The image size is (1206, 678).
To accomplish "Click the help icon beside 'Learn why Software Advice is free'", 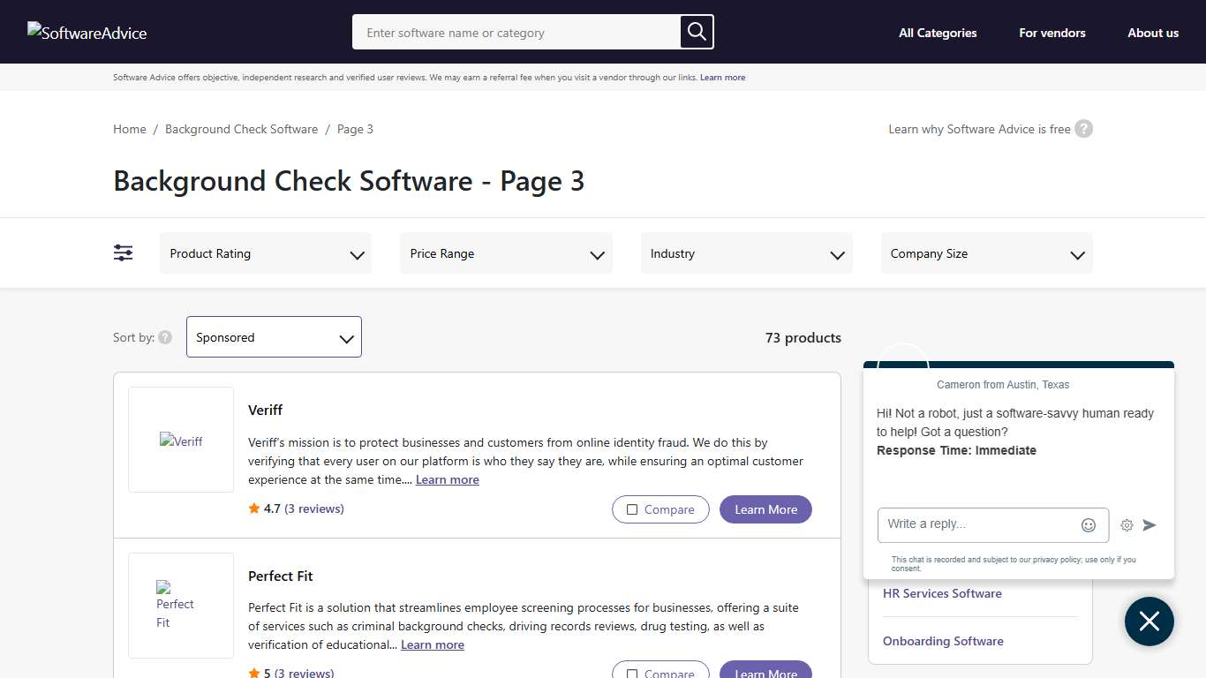I will (1084, 128).
